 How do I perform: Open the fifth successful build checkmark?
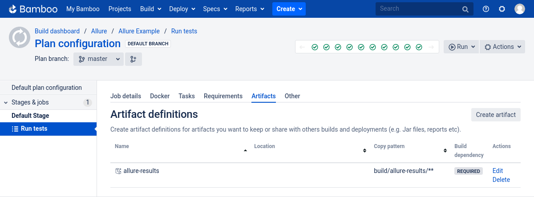pos(361,47)
